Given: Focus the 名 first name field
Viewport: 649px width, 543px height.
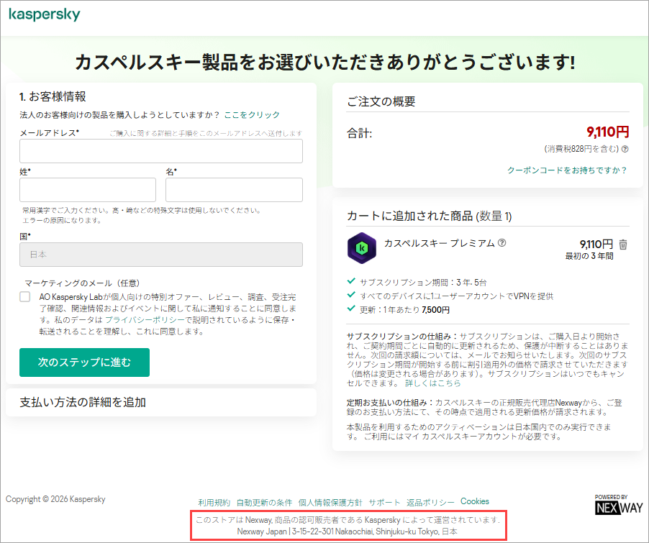Looking at the screenshot, I should click(x=234, y=190).
